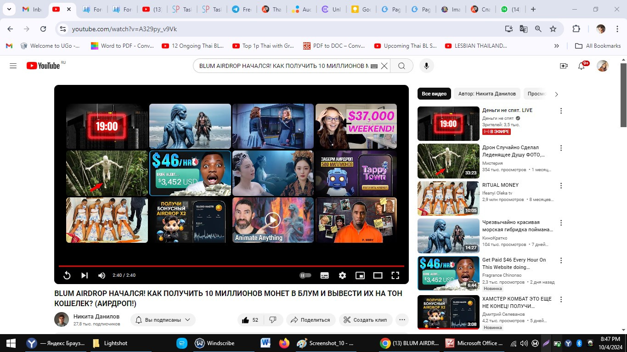Open more actions under the video
Viewport: 627px width, 352px height.
click(402, 320)
